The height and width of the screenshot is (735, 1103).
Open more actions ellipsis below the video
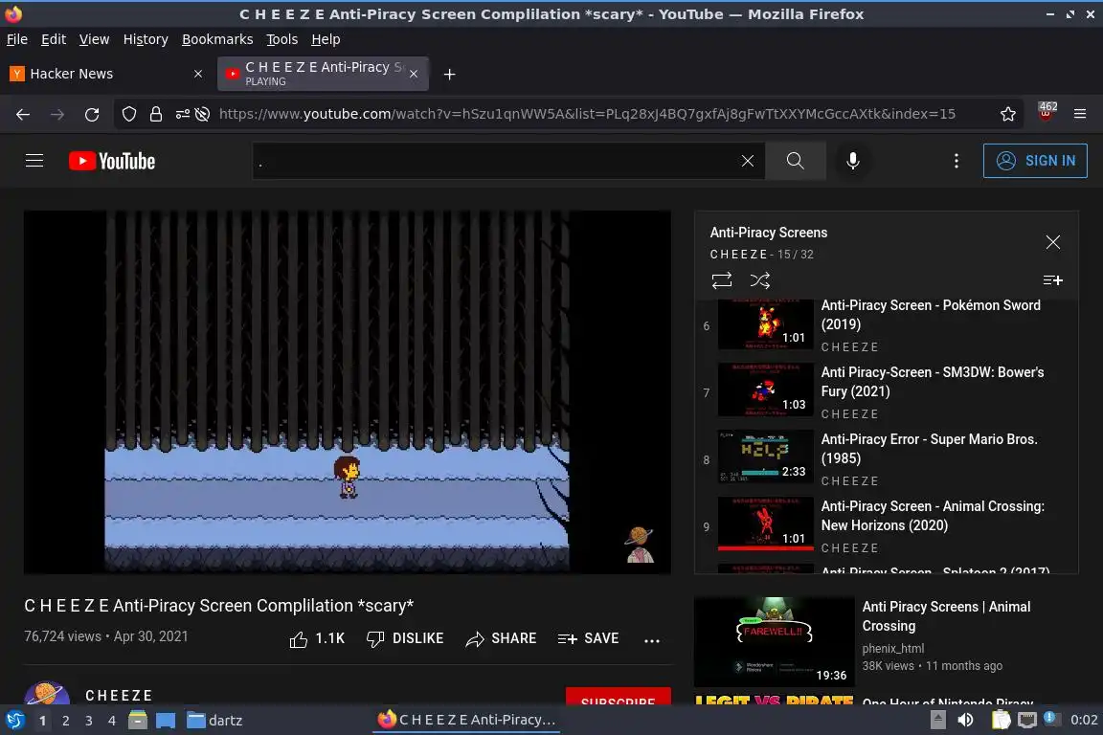click(651, 640)
